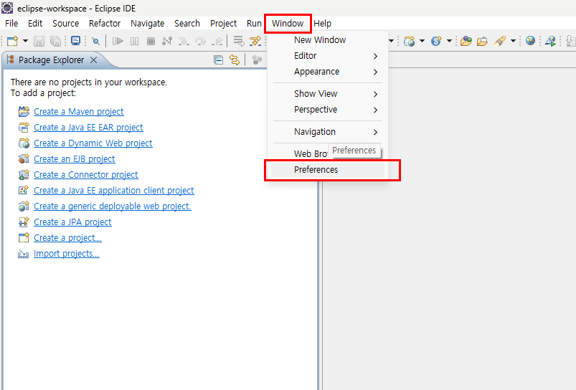Close the Package Explorer tab

point(94,60)
